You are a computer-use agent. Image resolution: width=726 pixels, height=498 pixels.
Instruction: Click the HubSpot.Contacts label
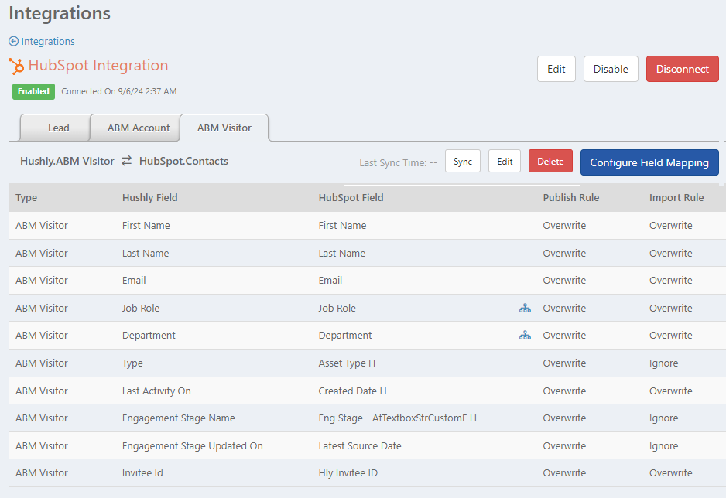[183, 161]
